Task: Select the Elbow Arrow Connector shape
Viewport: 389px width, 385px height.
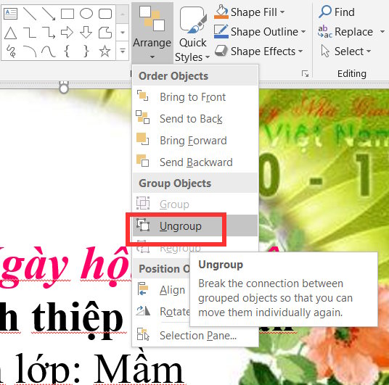Action: pos(49,33)
